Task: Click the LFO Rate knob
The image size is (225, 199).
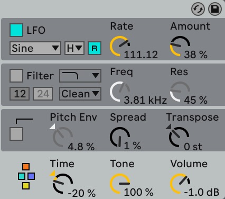Action: click(120, 46)
